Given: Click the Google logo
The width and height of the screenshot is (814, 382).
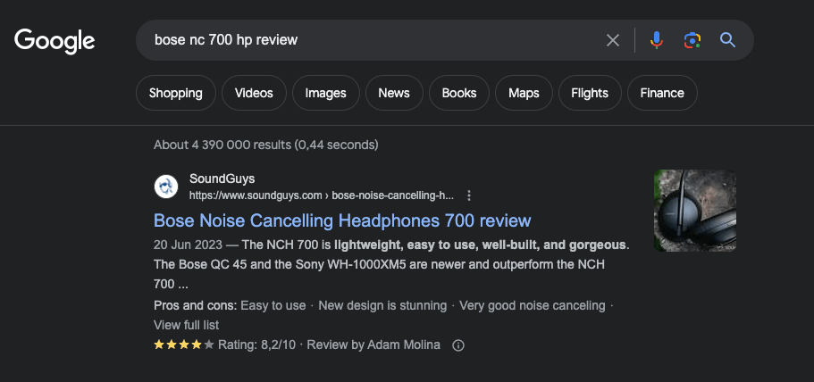Looking at the screenshot, I should [55, 41].
